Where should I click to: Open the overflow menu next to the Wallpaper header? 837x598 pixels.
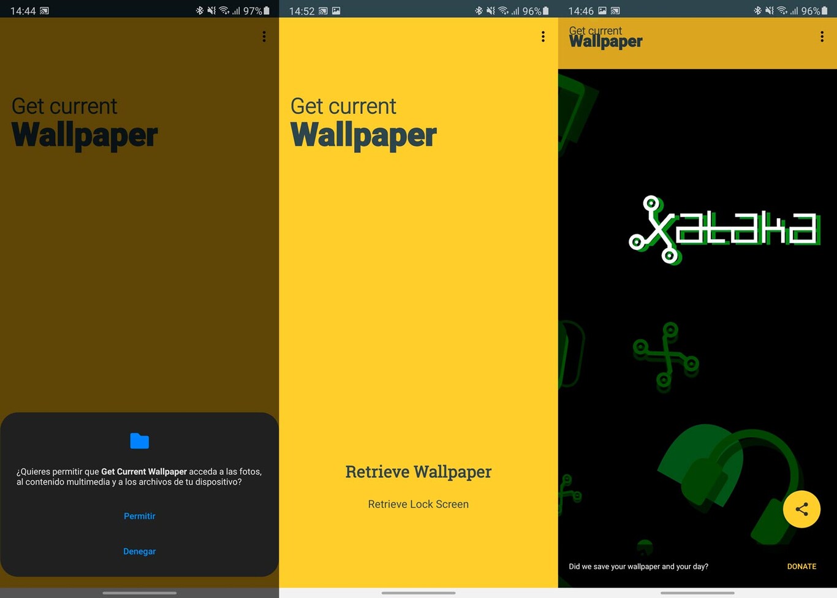coord(822,37)
